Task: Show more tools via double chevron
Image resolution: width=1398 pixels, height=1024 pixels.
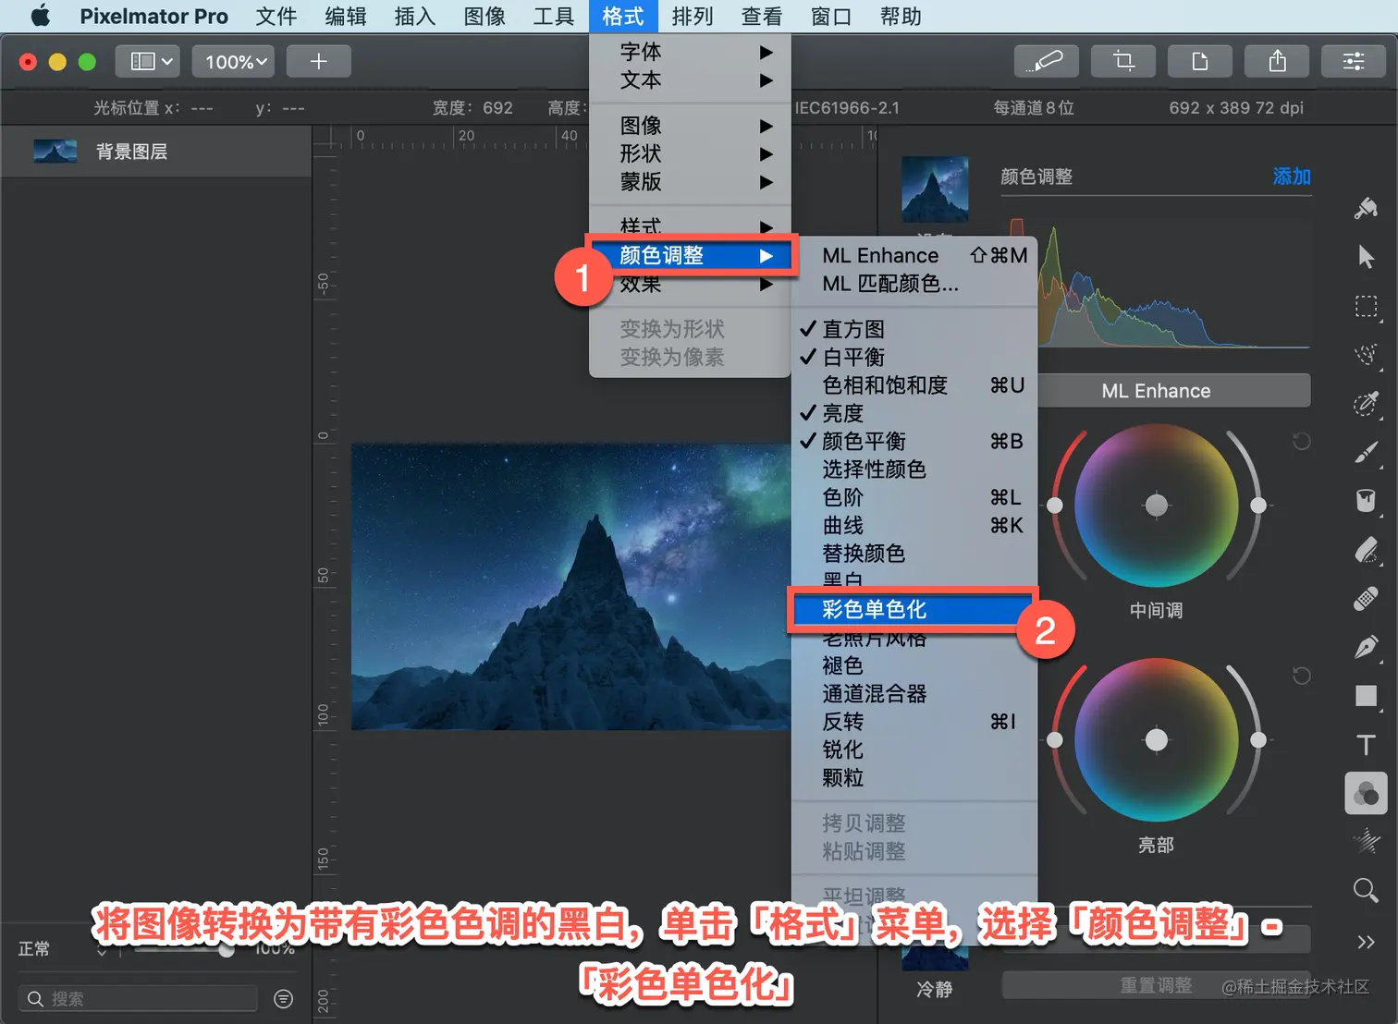Action: click(x=1366, y=942)
